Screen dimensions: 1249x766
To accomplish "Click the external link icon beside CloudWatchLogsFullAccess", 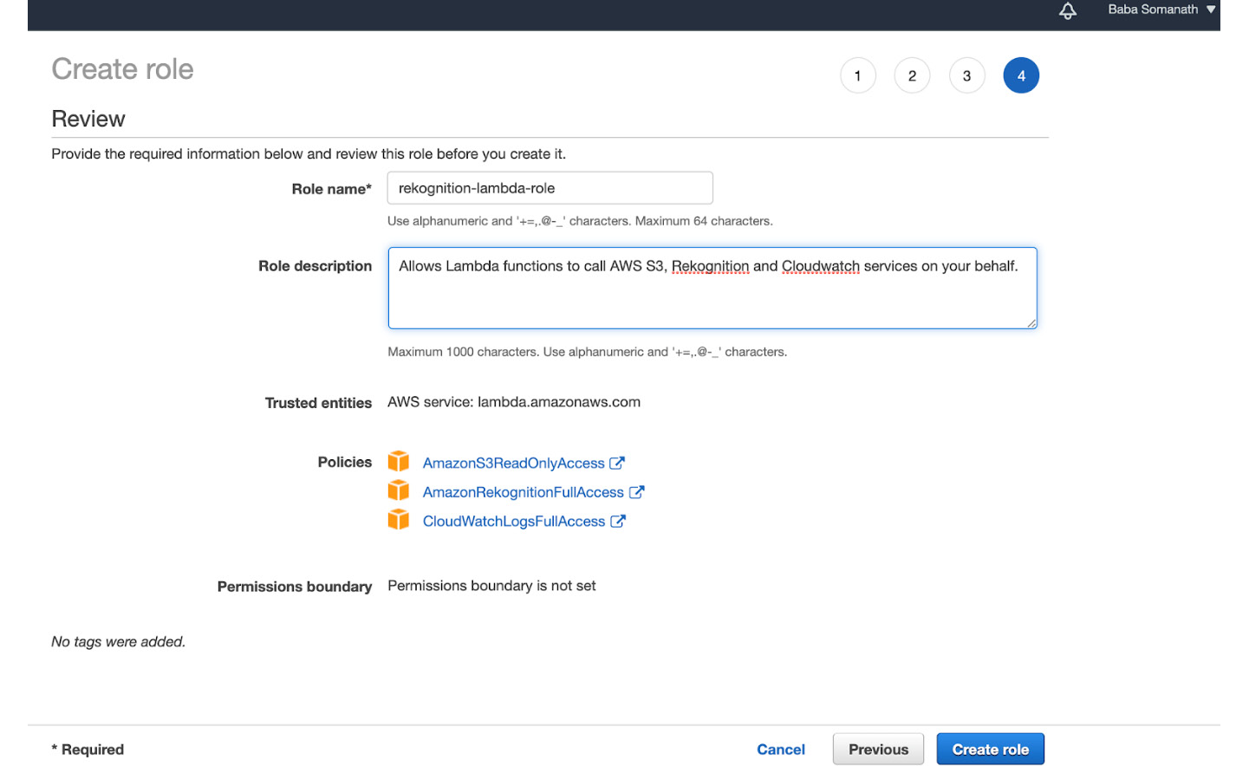I will pyautogui.click(x=618, y=521).
